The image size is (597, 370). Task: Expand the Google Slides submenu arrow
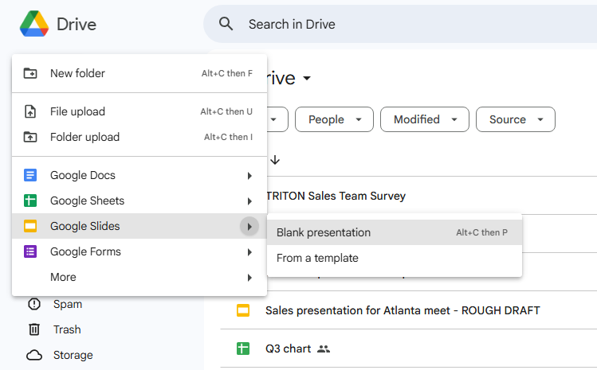pyautogui.click(x=249, y=227)
